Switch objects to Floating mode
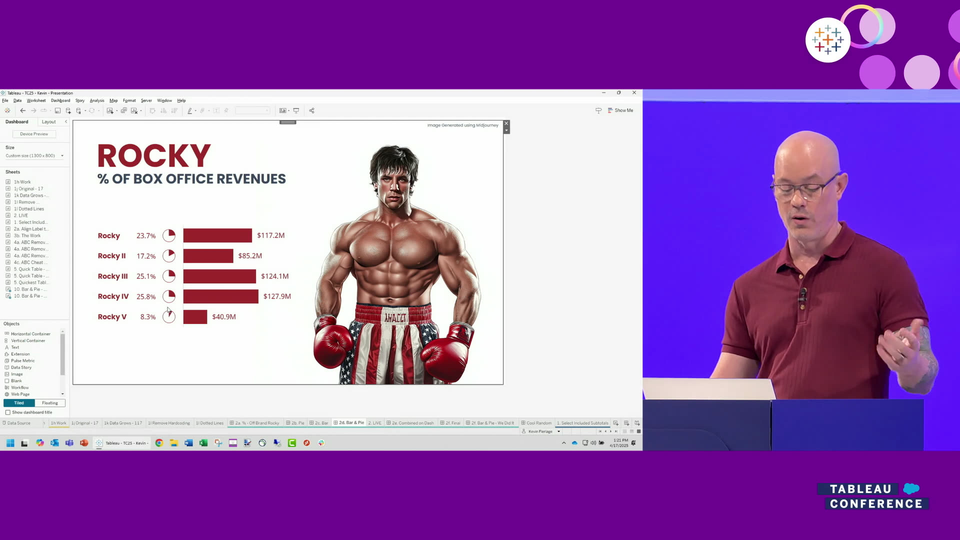 tap(49, 403)
